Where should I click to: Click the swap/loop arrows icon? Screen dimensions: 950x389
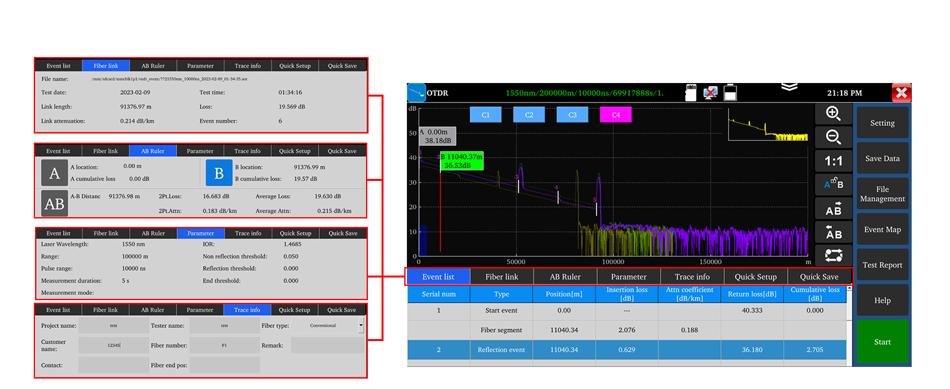(833, 255)
